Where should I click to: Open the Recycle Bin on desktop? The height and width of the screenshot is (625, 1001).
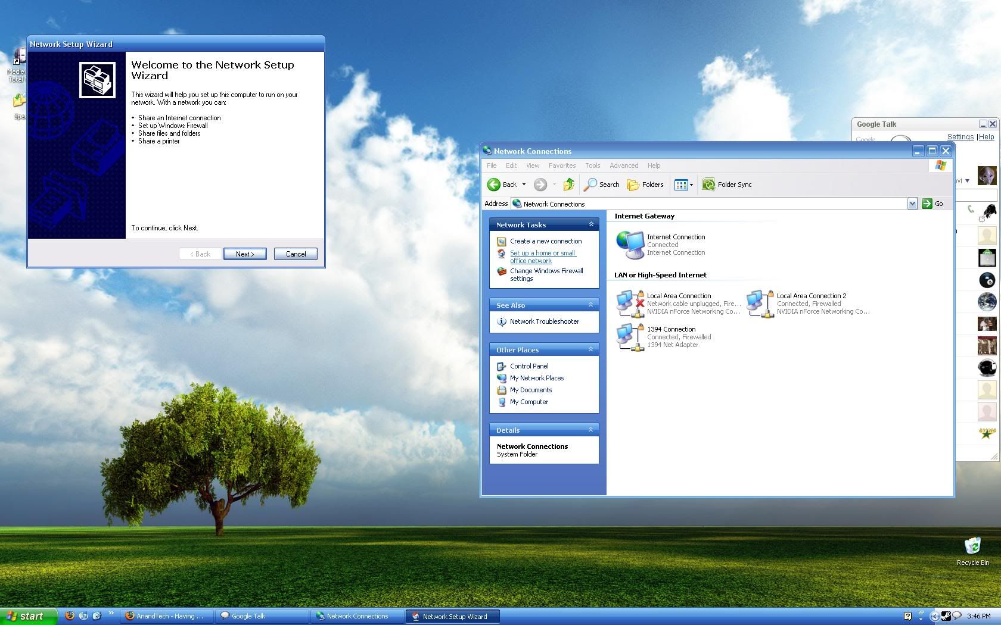pos(972,548)
